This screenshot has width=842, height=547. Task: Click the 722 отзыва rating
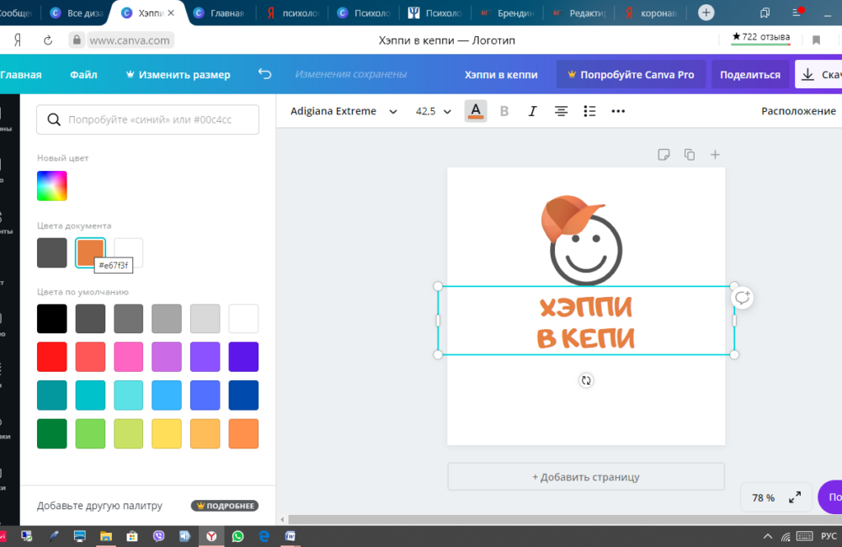coord(760,37)
